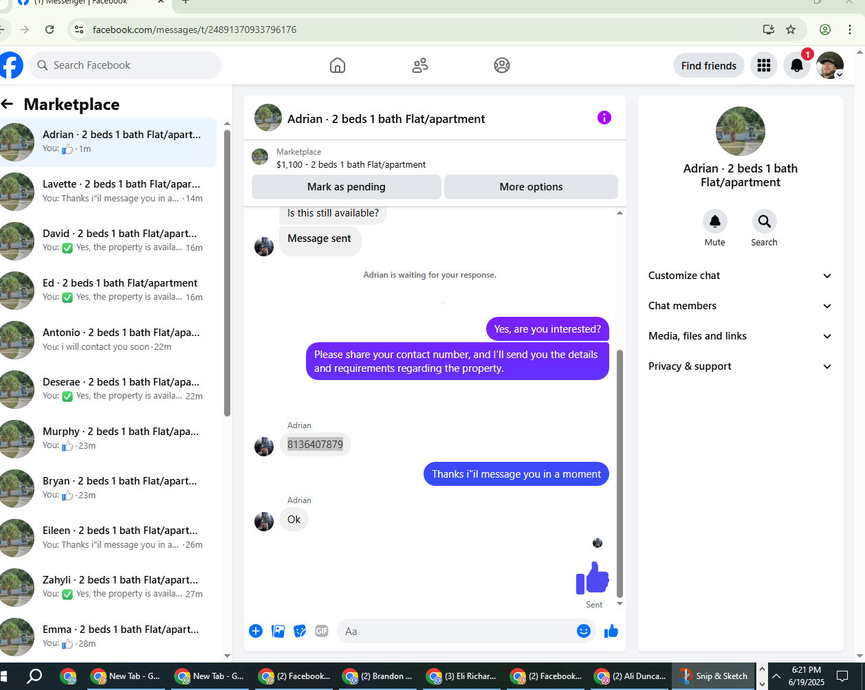
Task: Expand the Privacy & support section
Action: click(x=740, y=366)
